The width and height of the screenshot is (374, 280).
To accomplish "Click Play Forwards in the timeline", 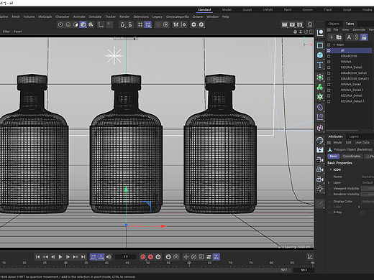I will (60, 257).
